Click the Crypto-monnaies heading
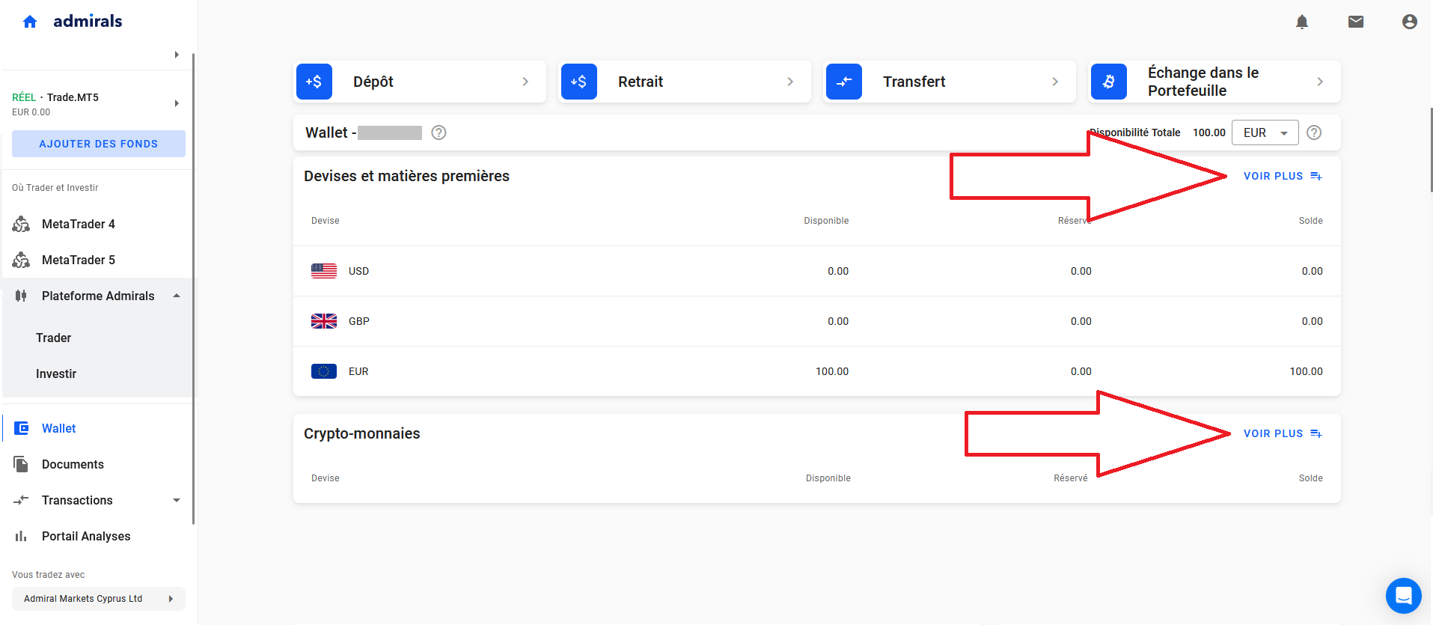Screen dimensions: 1433x625 (362, 433)
